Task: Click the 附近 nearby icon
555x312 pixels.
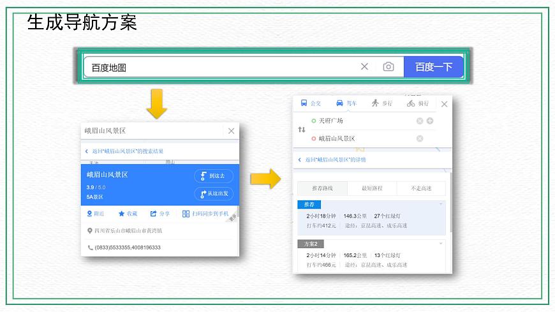Action: [x=95, y=214]
